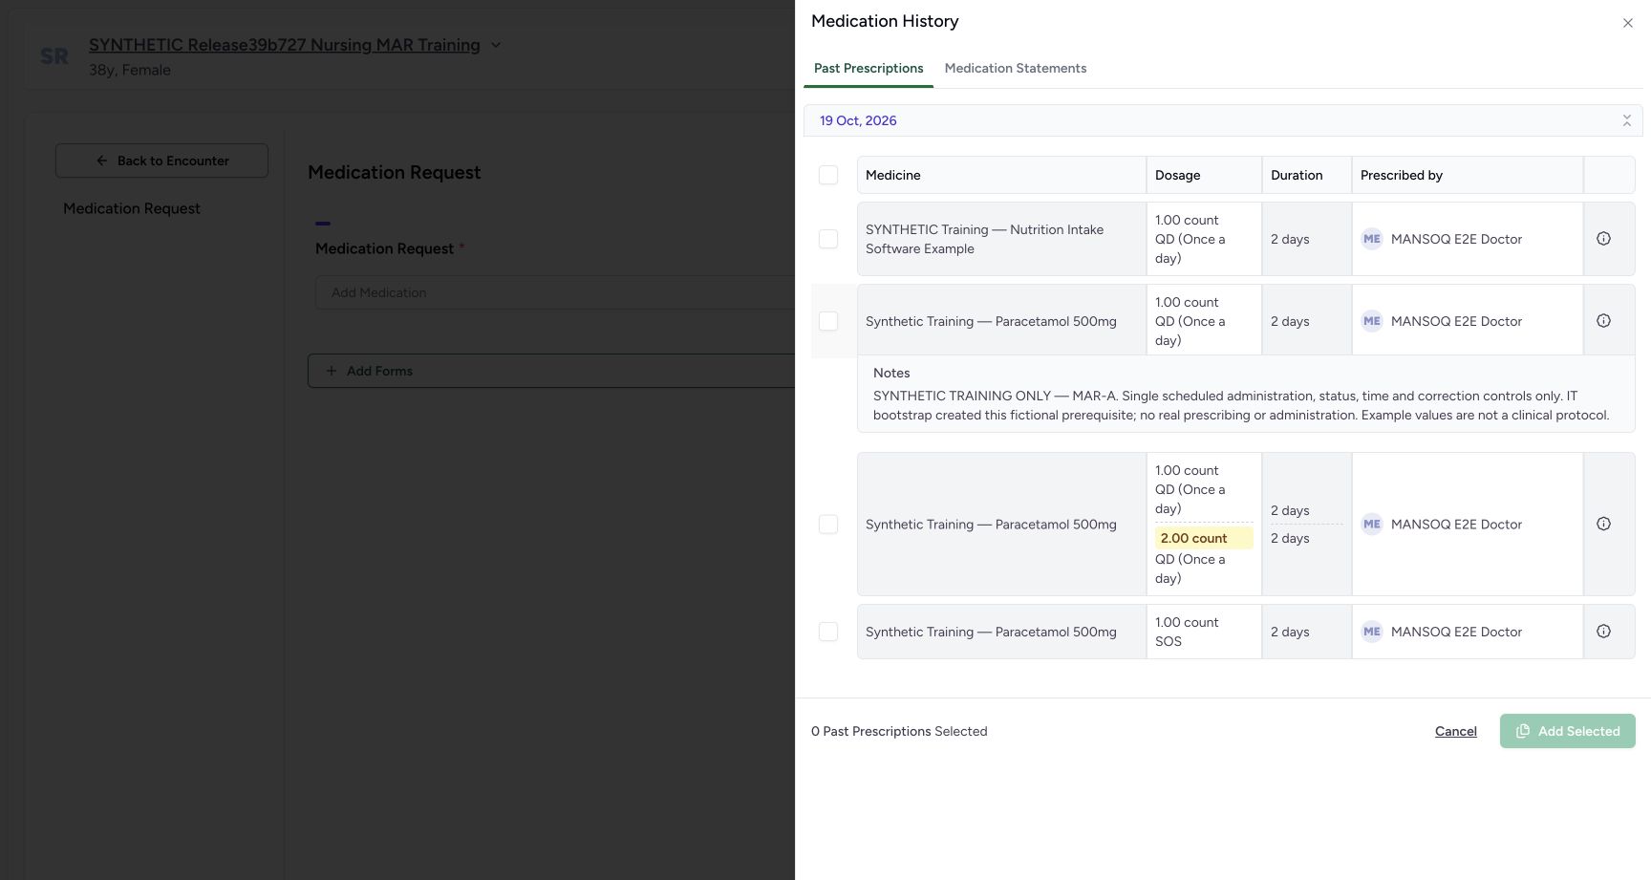The image size is (1651, 880).
Task: Open patient name SYNTHETIC Release39b727 link
Action: click(x=285, y=45)
